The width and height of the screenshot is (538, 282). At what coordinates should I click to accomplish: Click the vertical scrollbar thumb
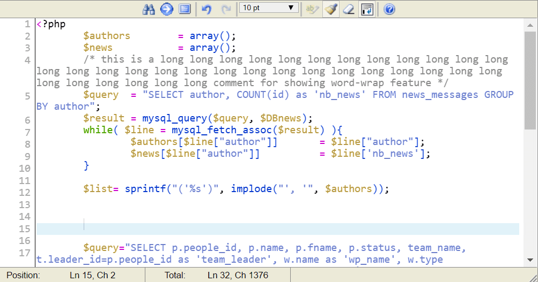(x=530, y=80)
